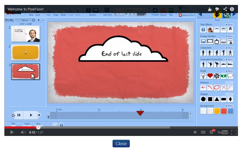Screen dimensions: 241x149
Task: Select the TV image holder icon
Action: [x=217, y=41]
